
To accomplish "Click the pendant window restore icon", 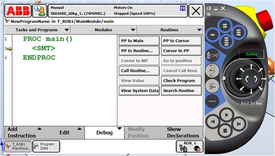I will coord(209,8).
